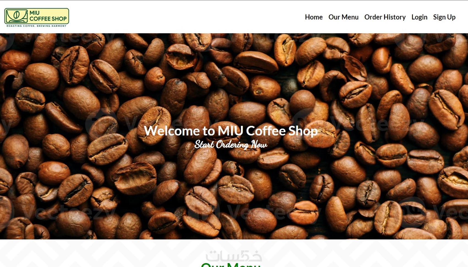Select the green Our Menu section heading

pos(231,265)
